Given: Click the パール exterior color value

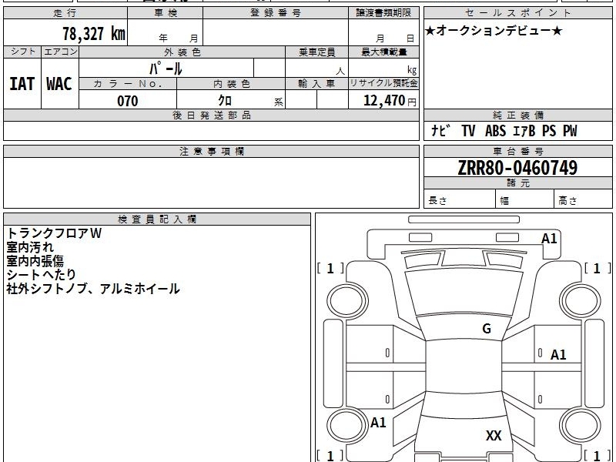Looking at the screenshot, I should pos(166,69).
